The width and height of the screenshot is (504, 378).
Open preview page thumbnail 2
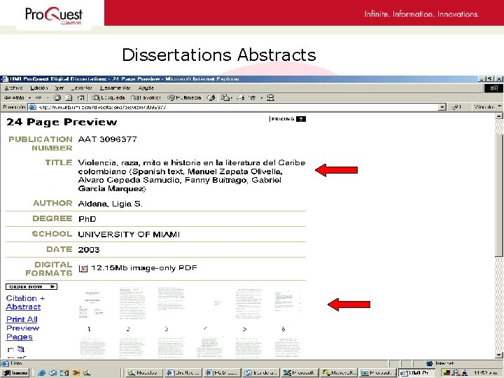[x=132, y=304]
